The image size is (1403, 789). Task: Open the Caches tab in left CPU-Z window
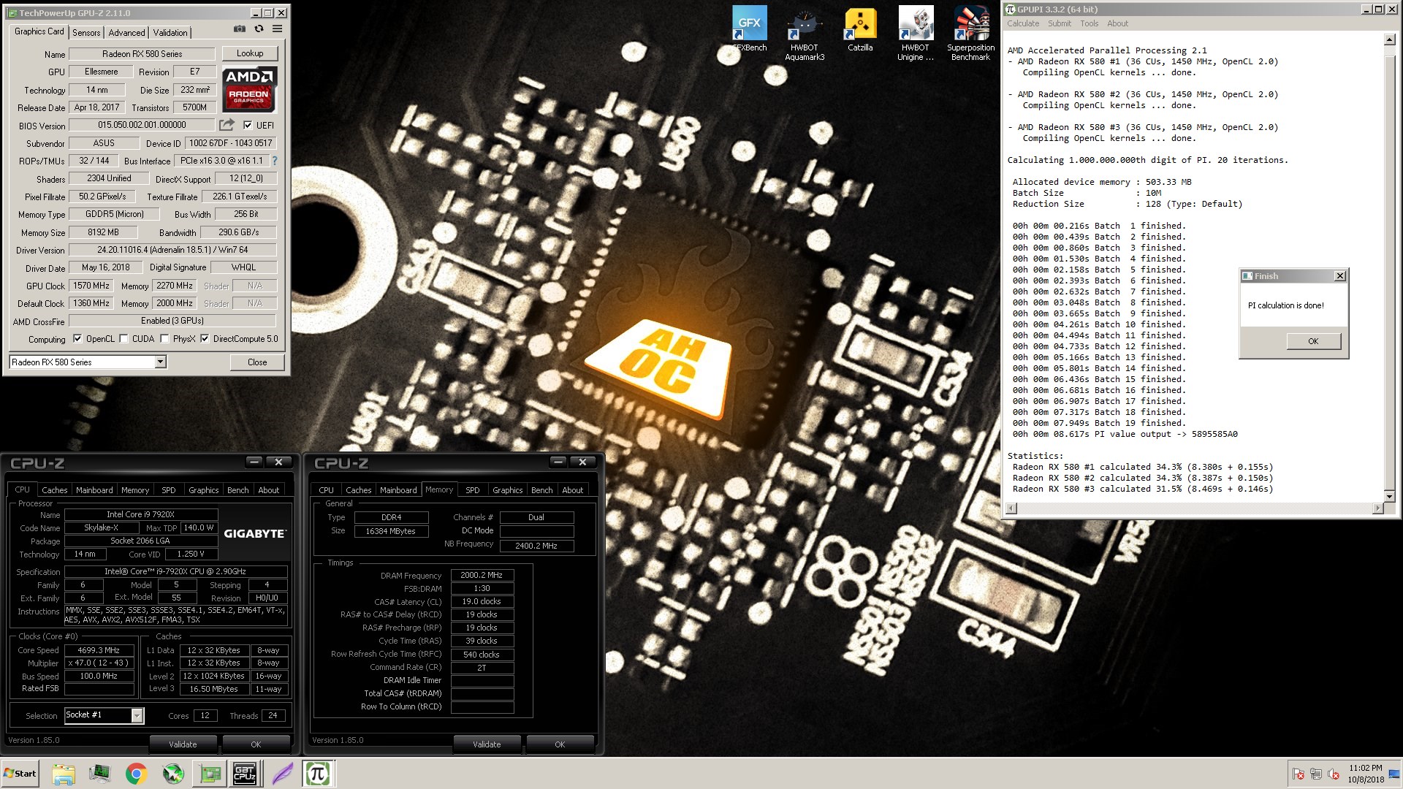(55, 490)
